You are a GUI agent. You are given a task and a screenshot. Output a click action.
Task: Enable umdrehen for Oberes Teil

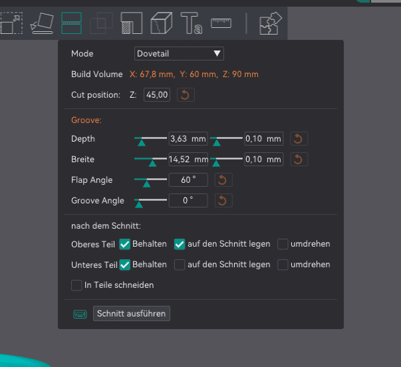[283, 244]
